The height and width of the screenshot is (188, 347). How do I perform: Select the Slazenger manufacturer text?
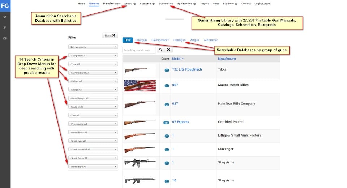pos(226,149)
